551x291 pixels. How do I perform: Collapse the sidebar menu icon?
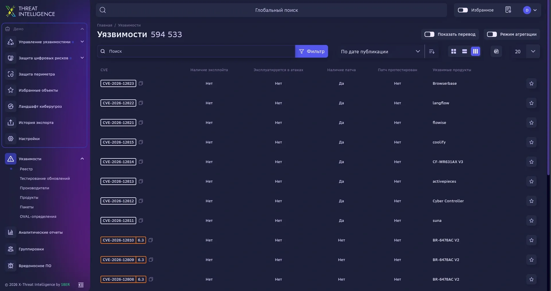point(81,285)
